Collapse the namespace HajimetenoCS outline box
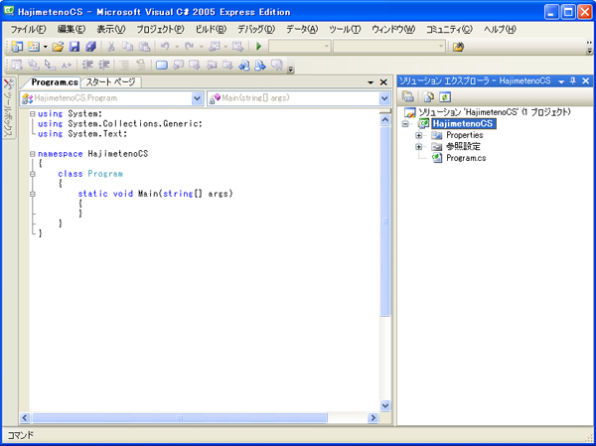Viewport: 596px width, 446px height. pyautogui.click(x=33, y=154)
